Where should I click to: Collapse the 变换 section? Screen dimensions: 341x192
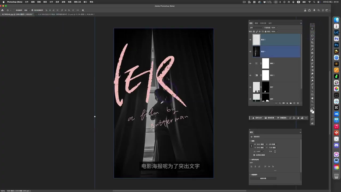pos(250,141)
